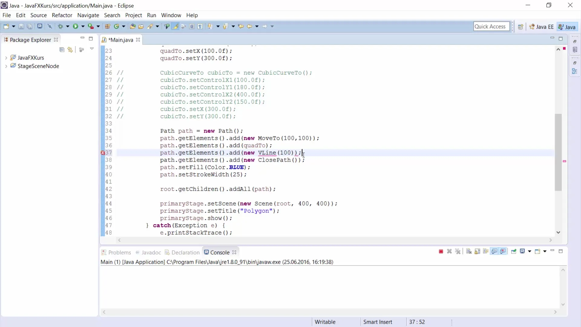
Task: Click the New file wizard icon
Action: (x=6, y=26)
